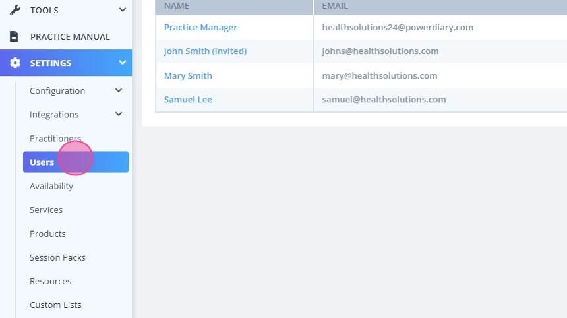
Task: Open Custom Lists settings page
Action: (x=55, y=305)
